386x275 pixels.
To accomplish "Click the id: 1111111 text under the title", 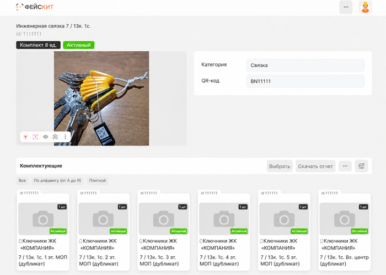I will pos(29,34).
